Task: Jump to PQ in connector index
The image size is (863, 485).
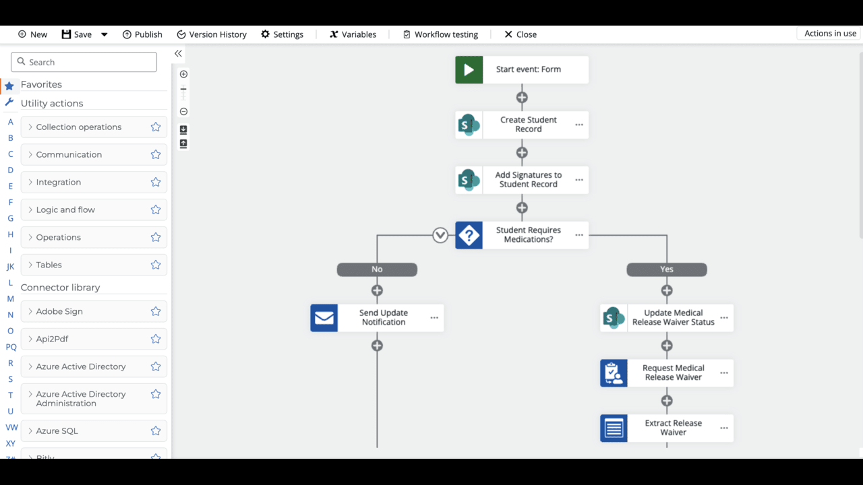Action: click(x=11, y=347)
